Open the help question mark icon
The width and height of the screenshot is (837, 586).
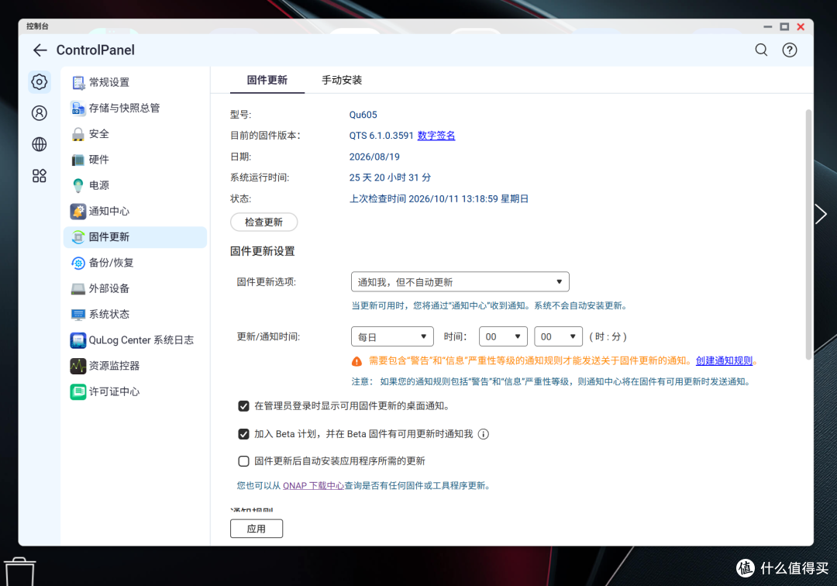point(790,50)
